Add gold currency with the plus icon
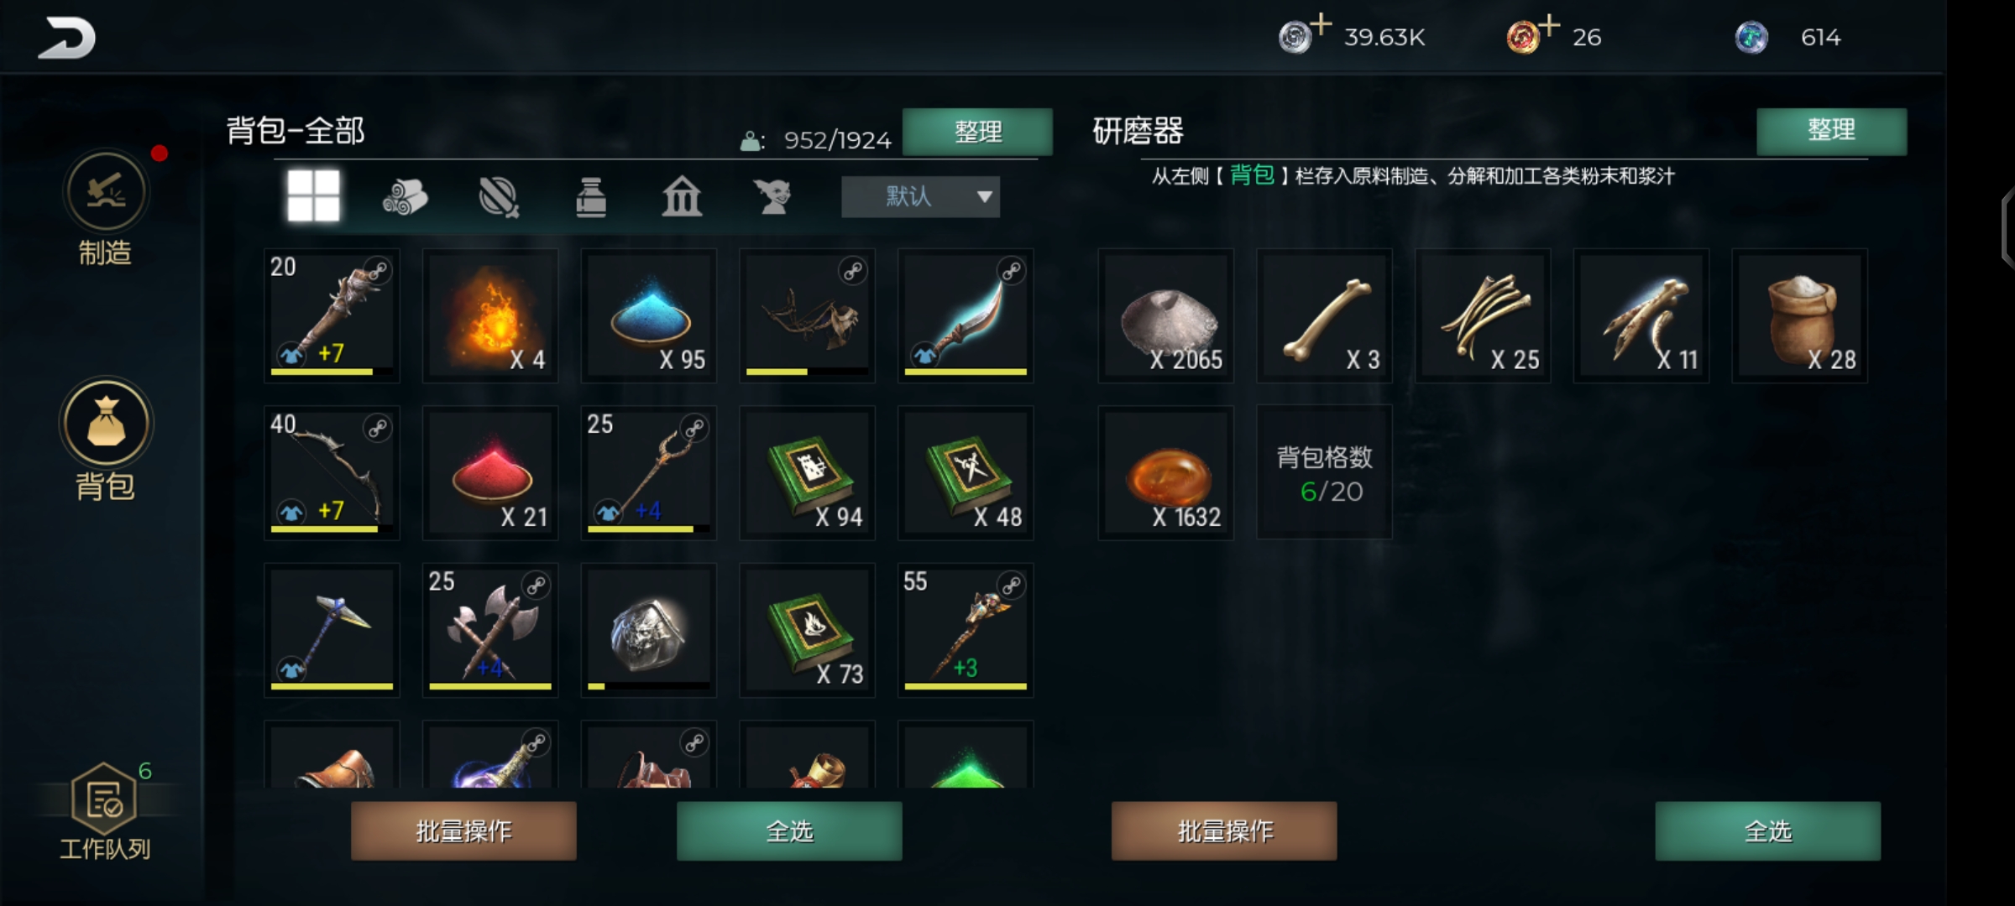Viewport: 2015px width, 906px height. pyautogui.click(x=1550, y=23)
